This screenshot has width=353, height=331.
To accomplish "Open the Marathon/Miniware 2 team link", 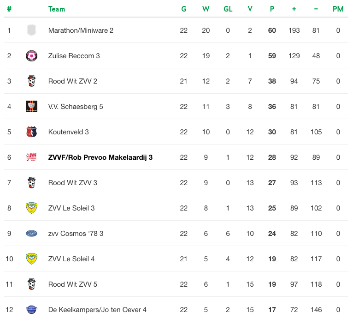I will point(81,30).
